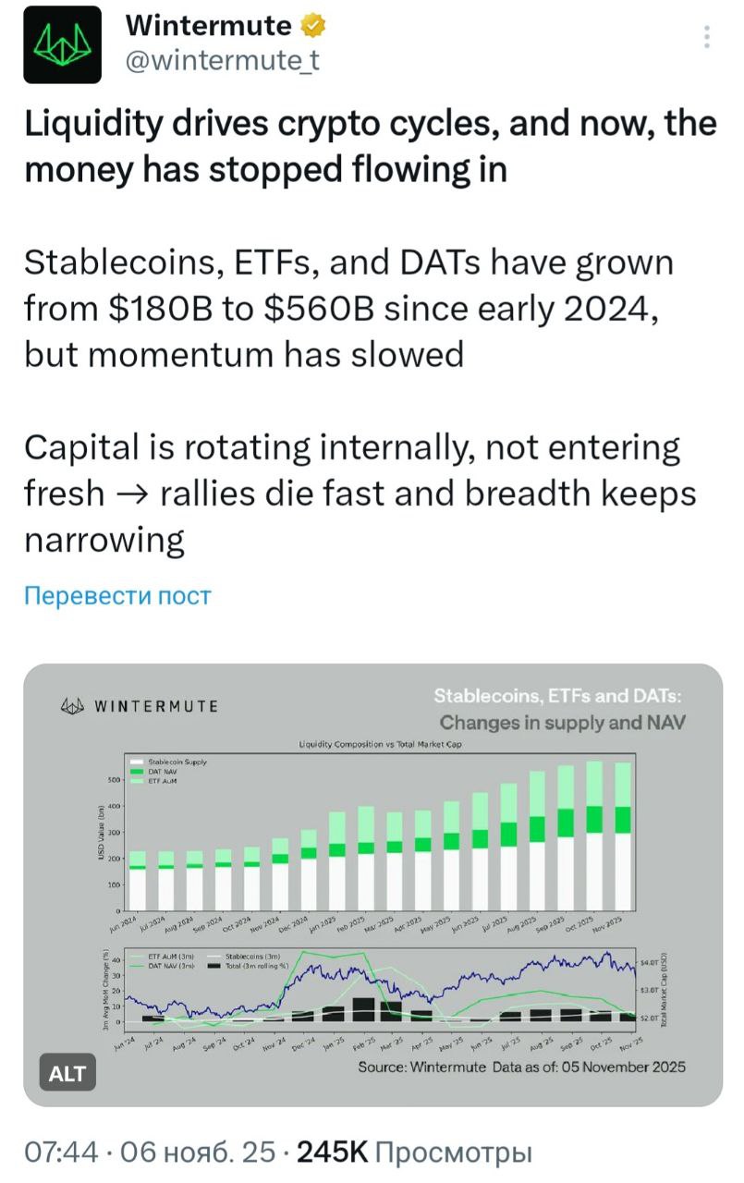Viewport: 744px width, 1183px height.
Task: Open the @wintermute_t handle link
Action: [222, 61]
